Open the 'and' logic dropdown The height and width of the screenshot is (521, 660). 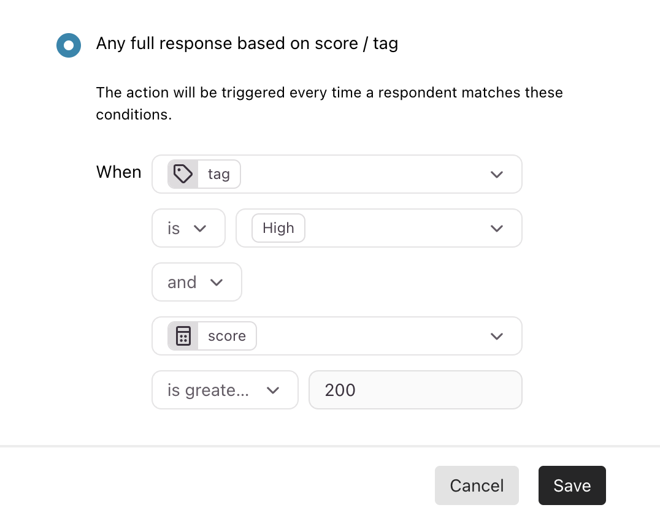[196, 282]
